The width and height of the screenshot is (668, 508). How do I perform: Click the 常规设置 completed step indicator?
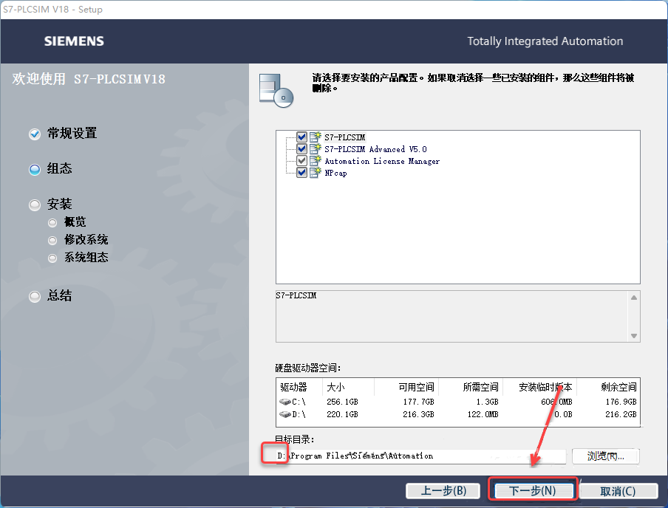pos(34,134)
